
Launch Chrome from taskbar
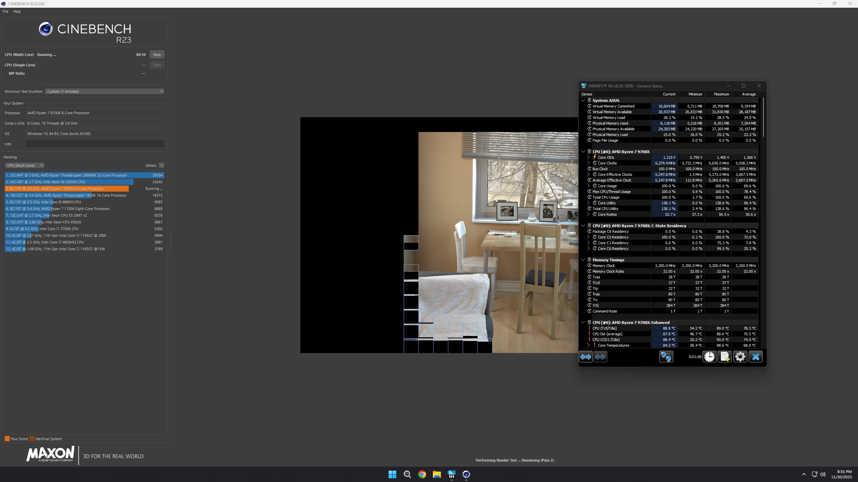tap(422, 474)
